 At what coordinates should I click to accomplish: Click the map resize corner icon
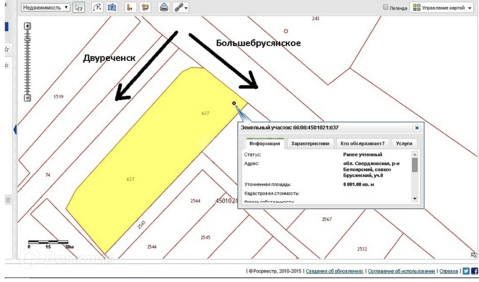click(474, 255)
